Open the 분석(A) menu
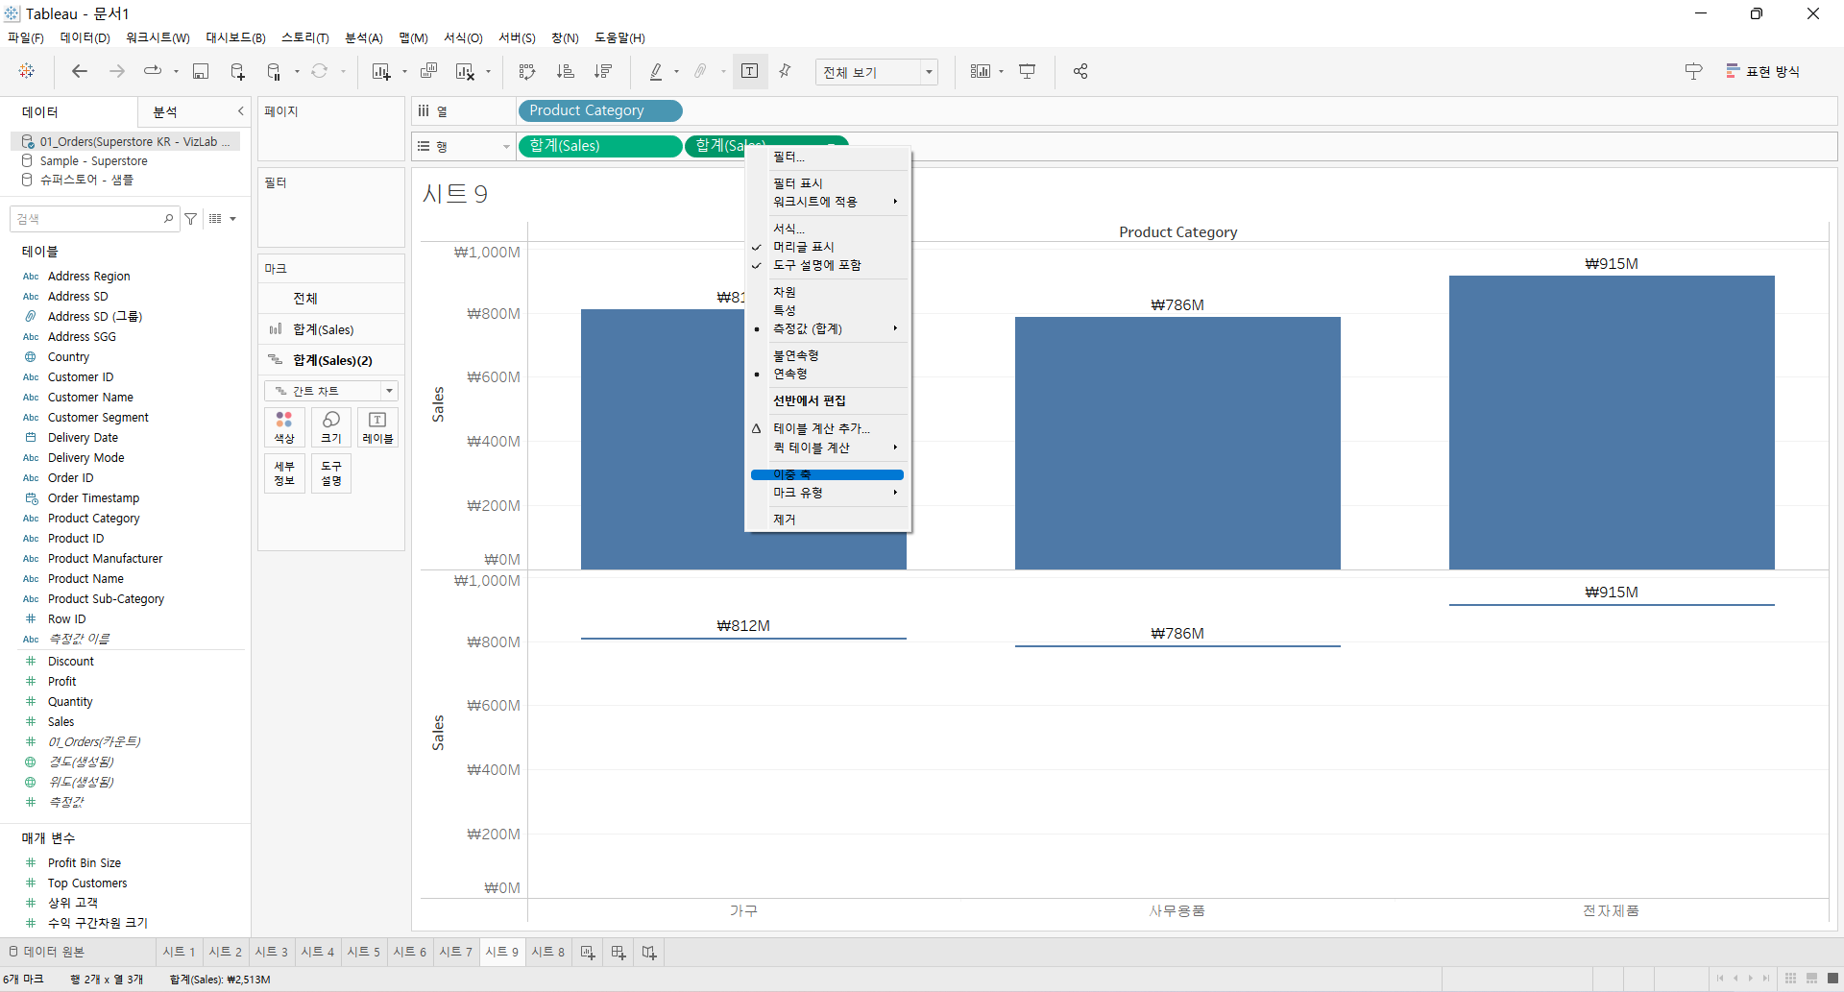Viewport: 1844px width, 992px height. (x=364, y=37)
